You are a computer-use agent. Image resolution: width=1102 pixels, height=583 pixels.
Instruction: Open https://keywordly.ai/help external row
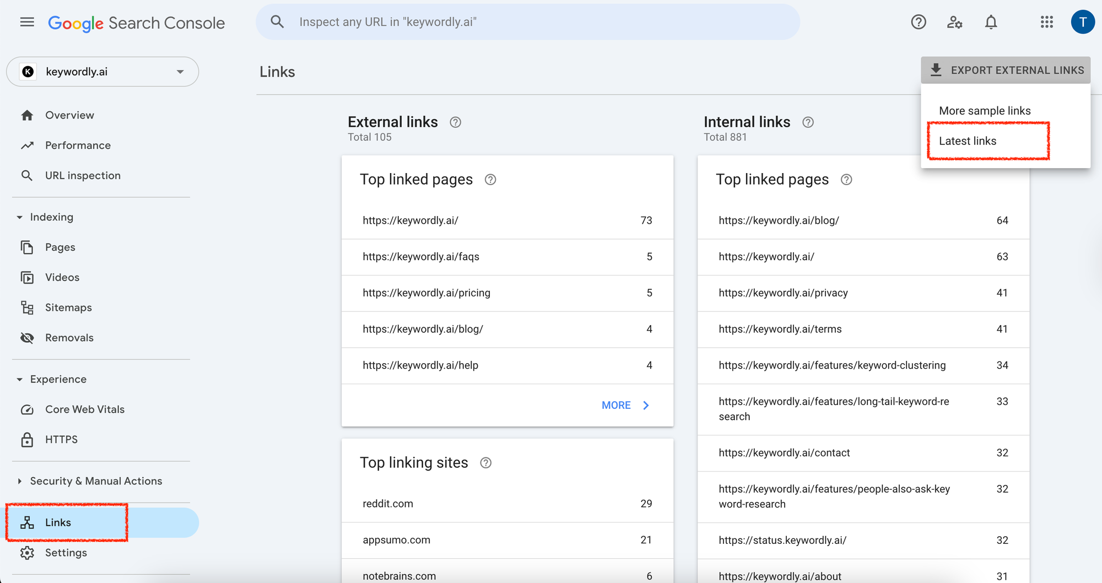pos(507,365)
